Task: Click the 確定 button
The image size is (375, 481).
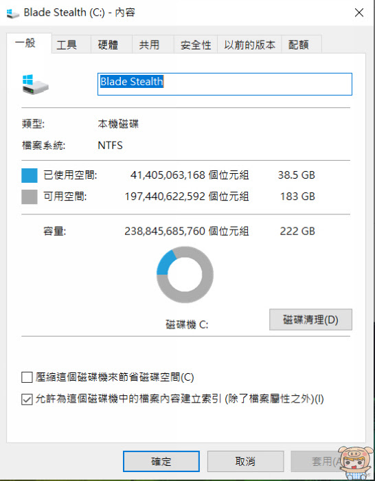Action: [161, 461]
